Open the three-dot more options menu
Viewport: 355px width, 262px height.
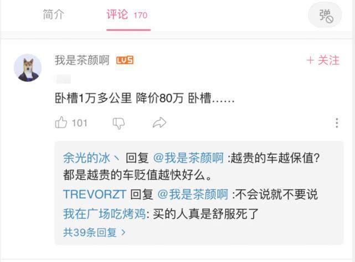click(x=337, y=123)
